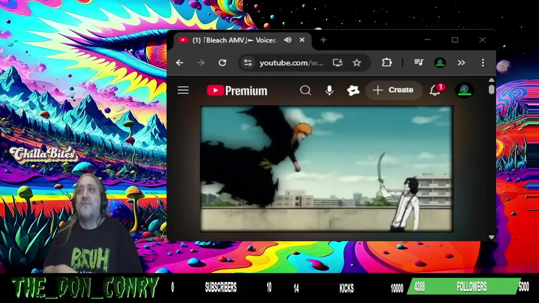Select the Bleach AMV Voices tab

242,40
